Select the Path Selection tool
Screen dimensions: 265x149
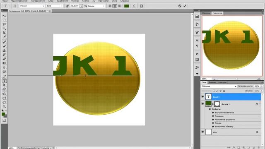click(4, 85)
